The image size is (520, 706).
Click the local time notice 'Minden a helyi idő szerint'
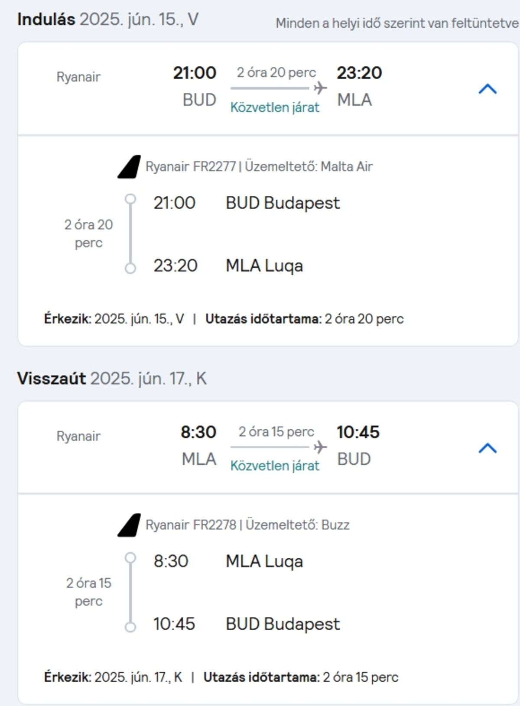pos(396,23)
